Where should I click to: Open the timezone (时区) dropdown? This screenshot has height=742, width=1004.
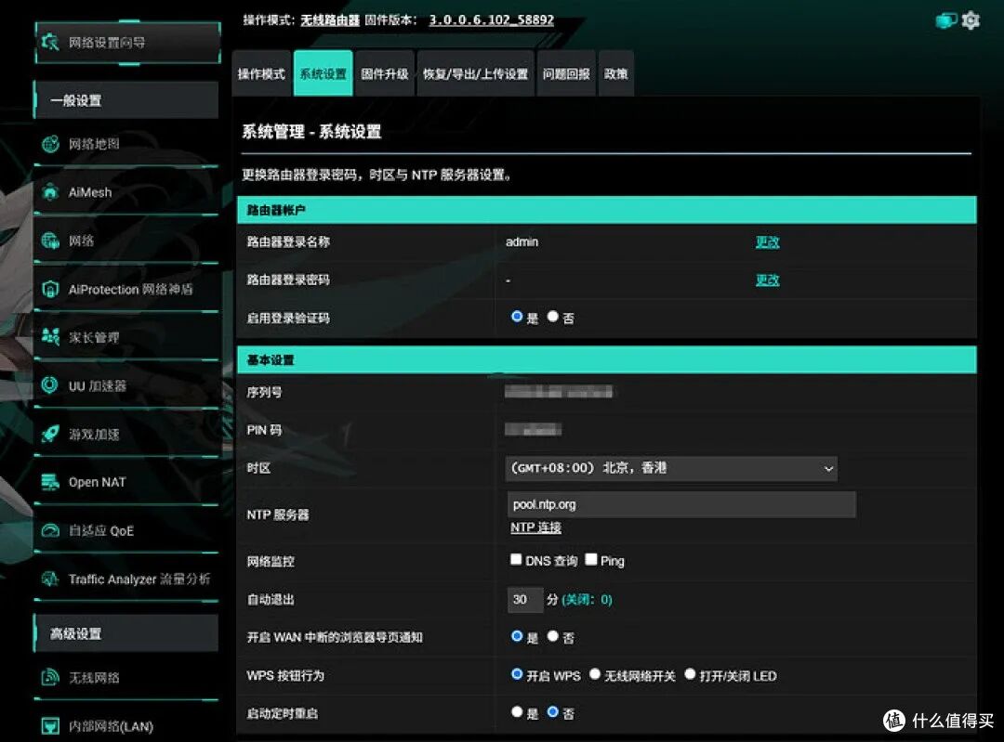pyautogui.click(x=671, y=468)
